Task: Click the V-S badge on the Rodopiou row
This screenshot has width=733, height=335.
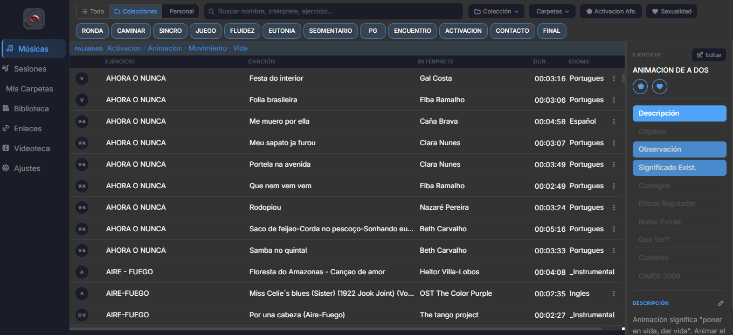Action: click(x=82, y=208)
